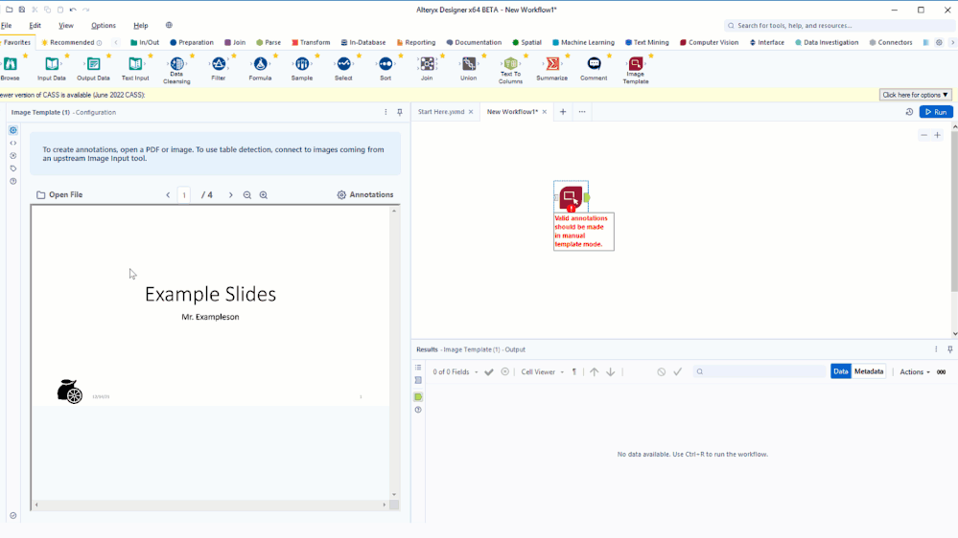This screenshot has height=538, width=958.
Task: Click the save workflow icon in title bar
Action: [x=21, y=10]
